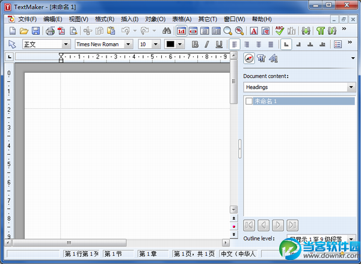
Task: Click black font color swatch
Action: pos(170,44)
